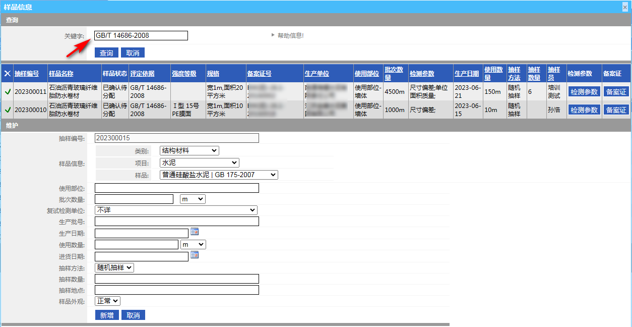The image size is (632, 327).
Task: Open the 样品外观 appearance dropdown
Action: (107, 301)
